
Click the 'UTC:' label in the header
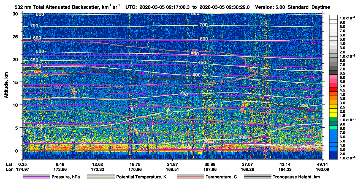click(x=131, y=7)
